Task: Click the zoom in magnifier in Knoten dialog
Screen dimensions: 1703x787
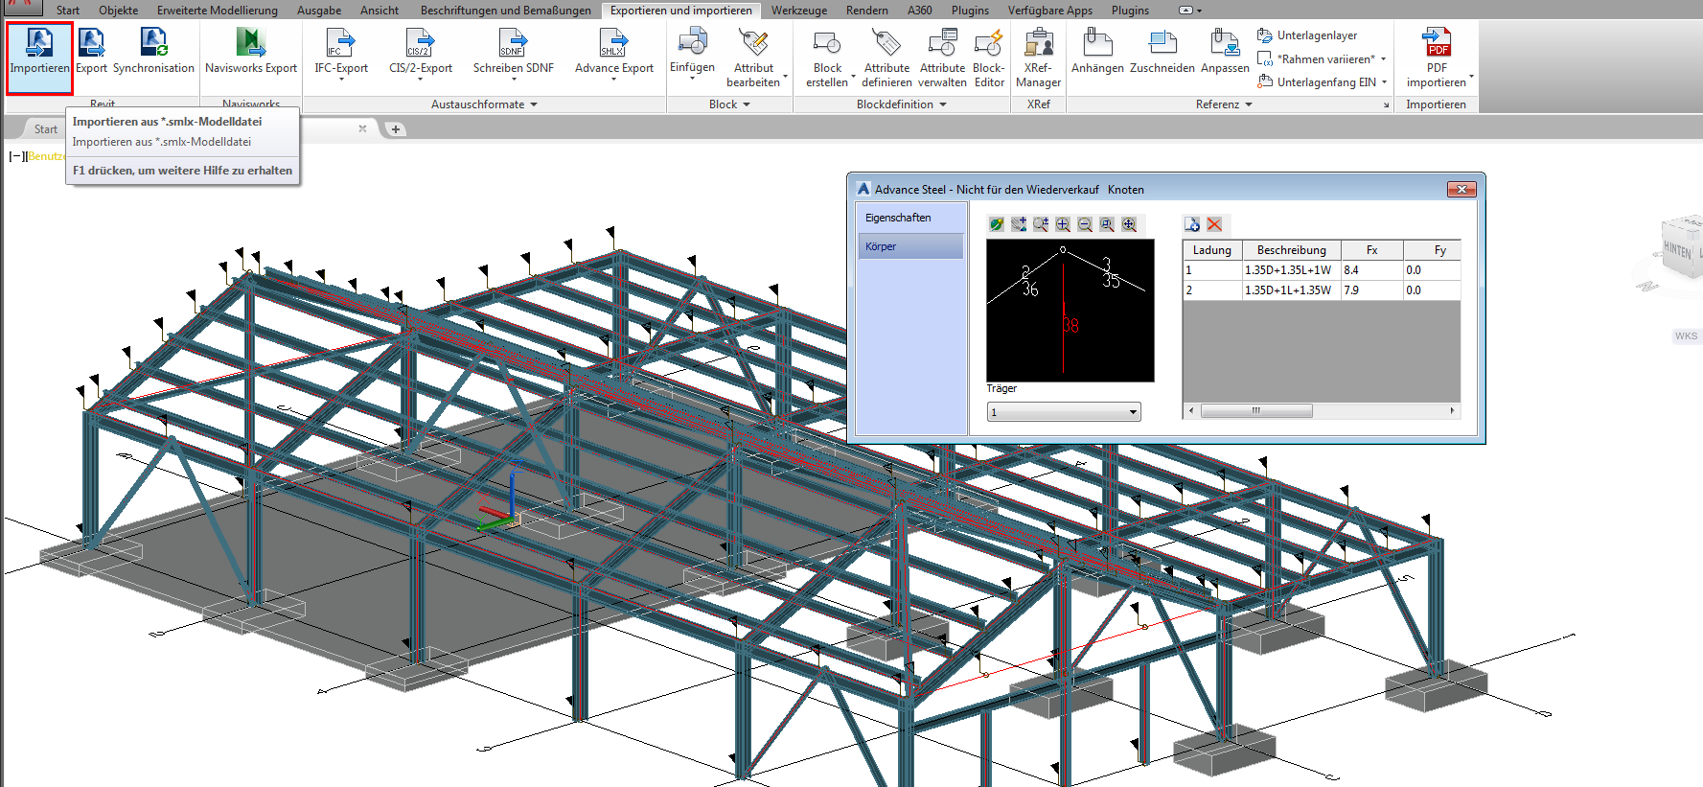Action: pos(1063,224)
